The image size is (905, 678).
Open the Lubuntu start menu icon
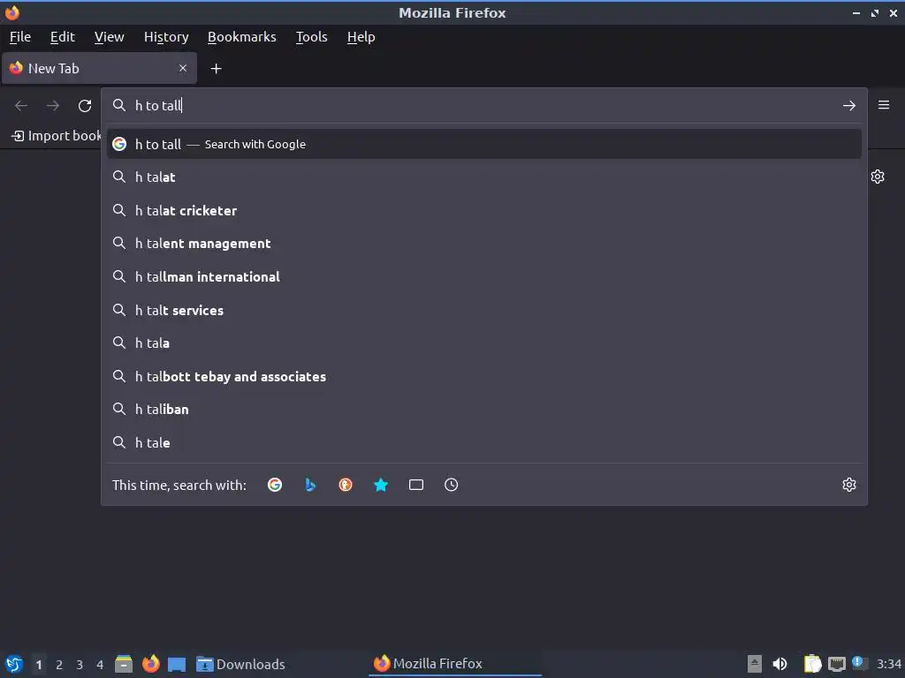pyautogui.click(x=14, y=664)
